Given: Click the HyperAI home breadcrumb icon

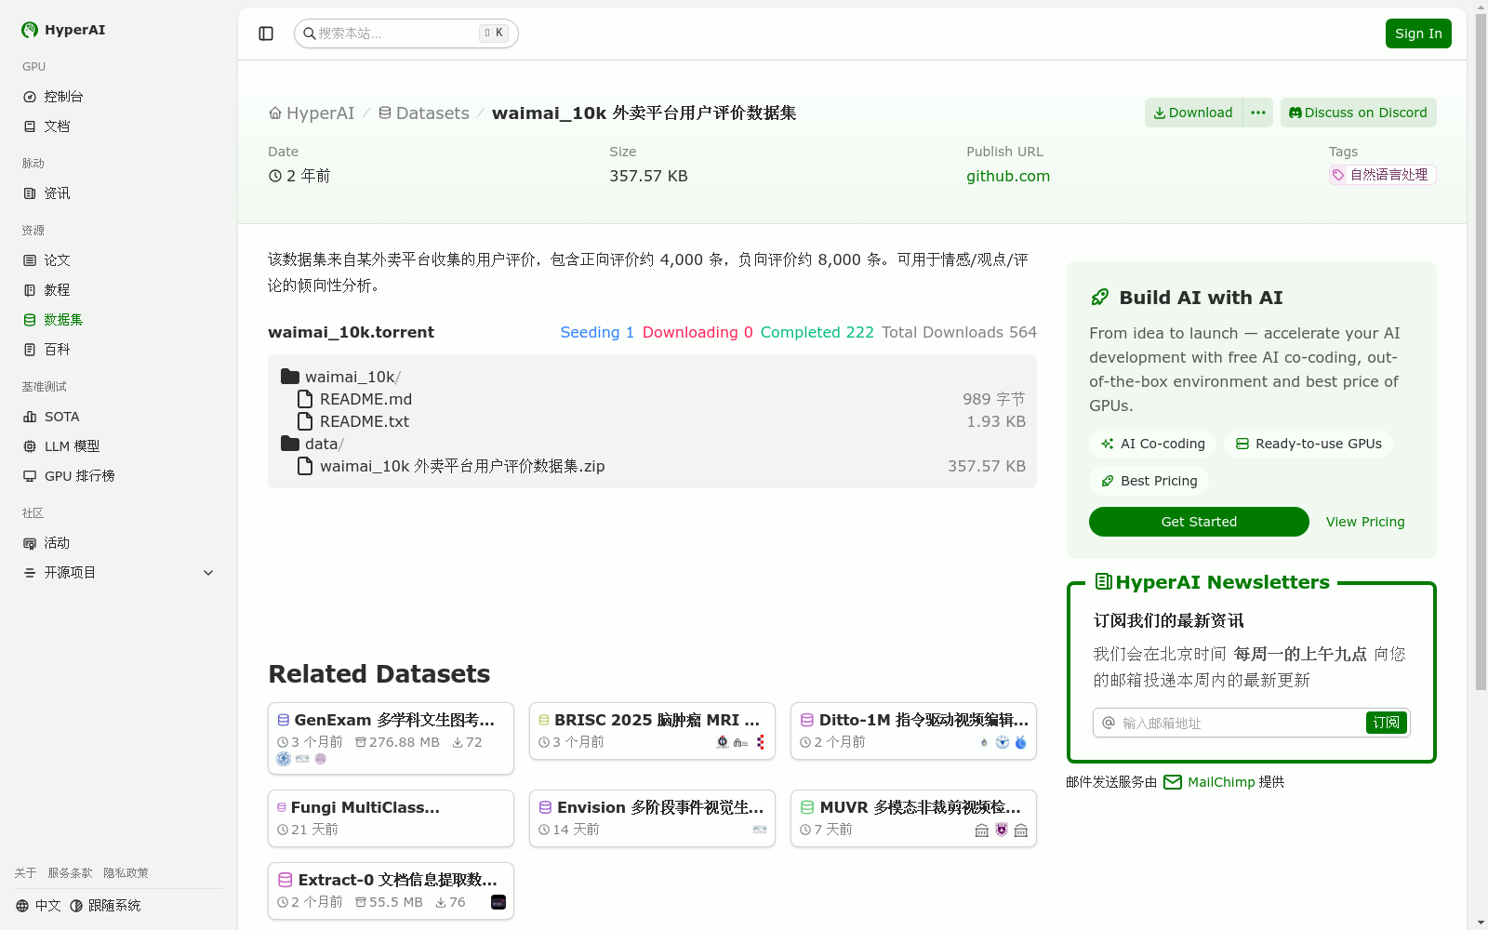Looking at the screenshot, I should click(275, 113).
